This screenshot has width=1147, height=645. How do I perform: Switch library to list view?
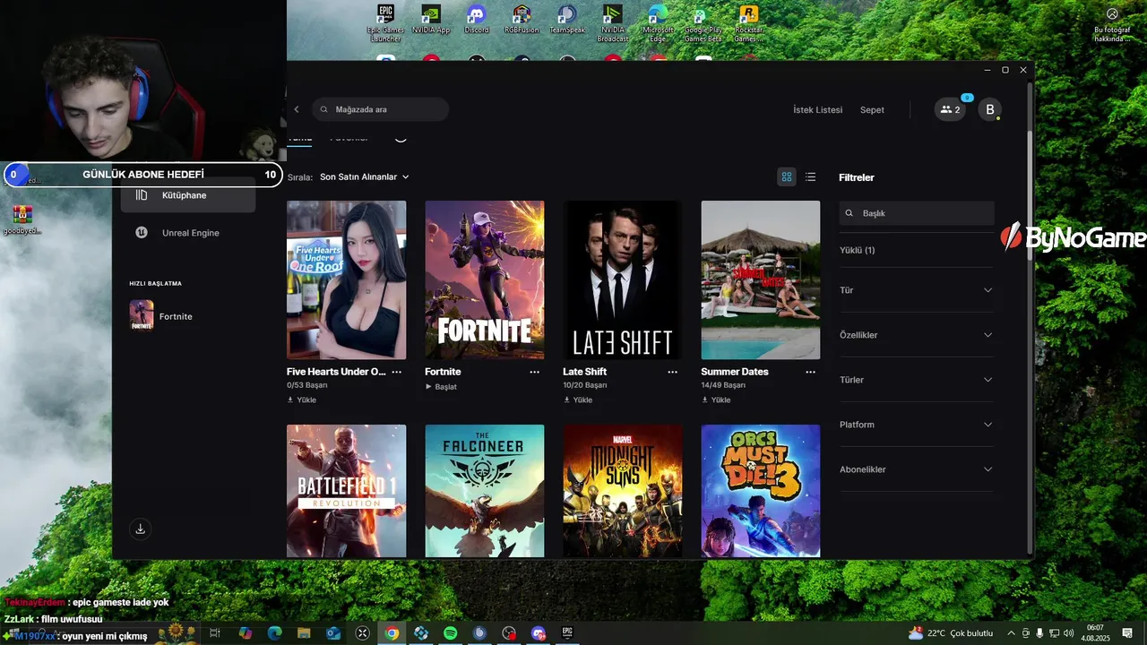coord(811,177)
